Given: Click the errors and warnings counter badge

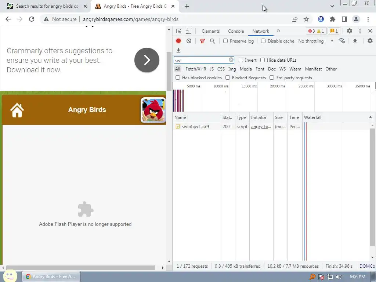Looking at the screenshot, I should [316, 31].
